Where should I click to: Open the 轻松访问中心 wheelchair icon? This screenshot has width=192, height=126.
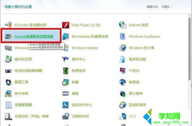pos(66,105)
